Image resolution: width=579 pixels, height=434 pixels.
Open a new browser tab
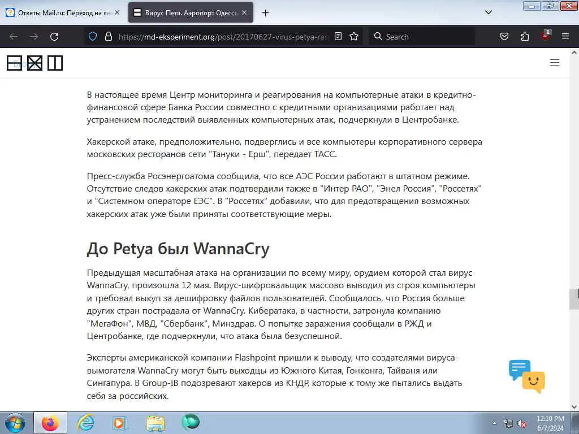point(265,13)
